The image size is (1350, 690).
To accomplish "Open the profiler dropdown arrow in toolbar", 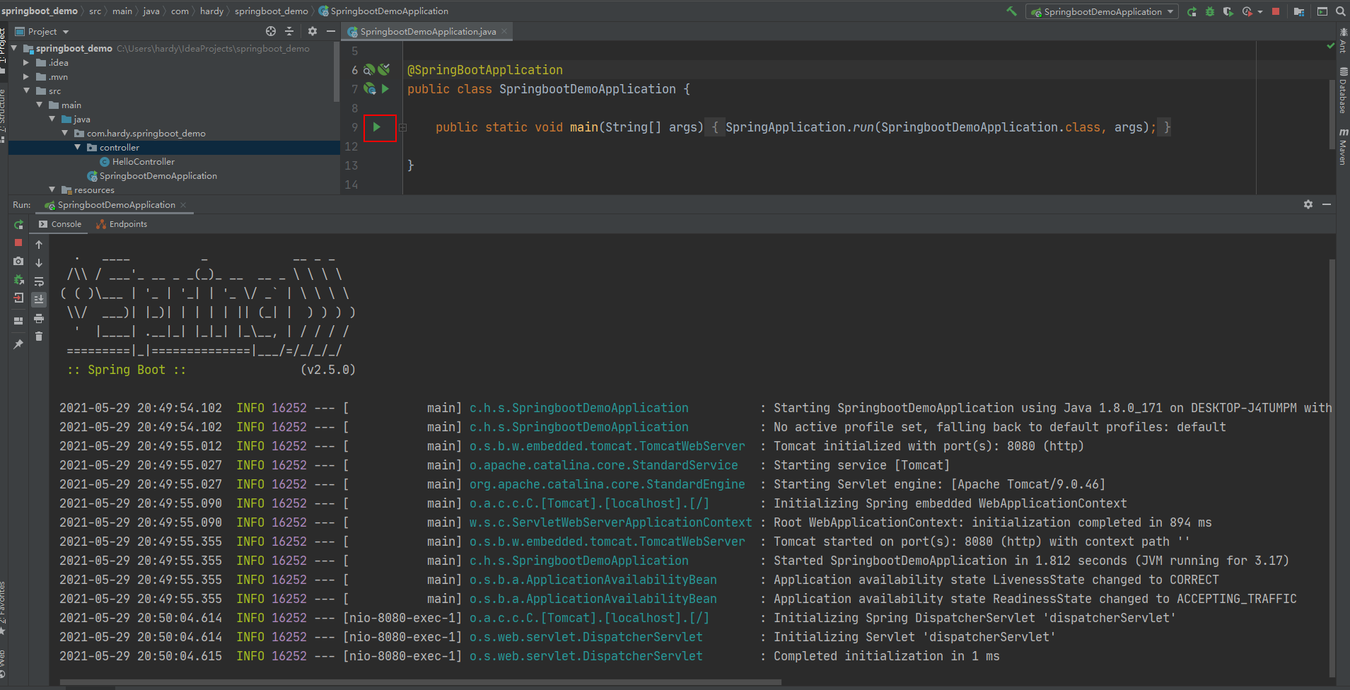I will click(1260, 12).
